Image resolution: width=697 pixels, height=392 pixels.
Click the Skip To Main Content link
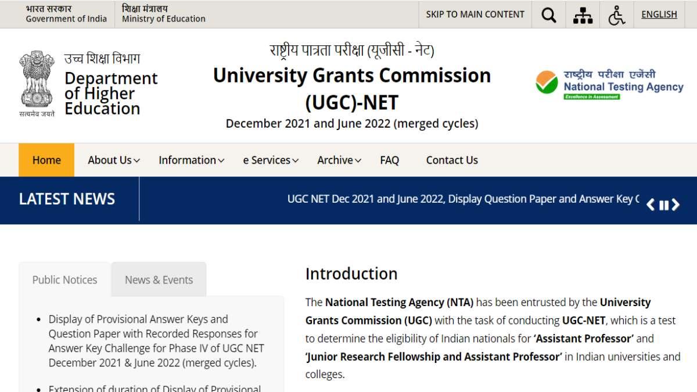pyautogui.click(x=475, y=14)
